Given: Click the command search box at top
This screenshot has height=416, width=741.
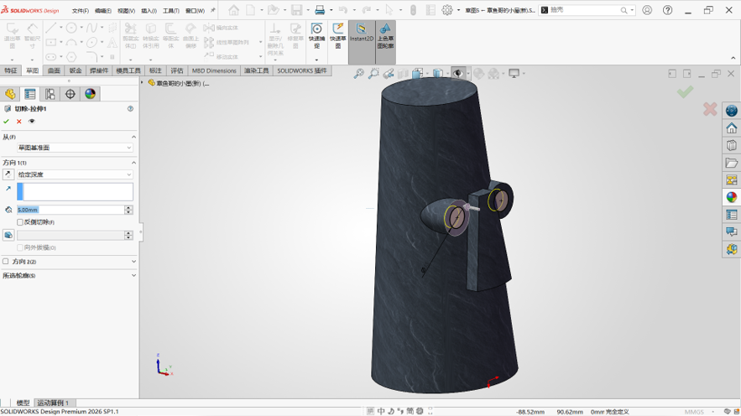Looking at the screenshot, I should [587, 10].
